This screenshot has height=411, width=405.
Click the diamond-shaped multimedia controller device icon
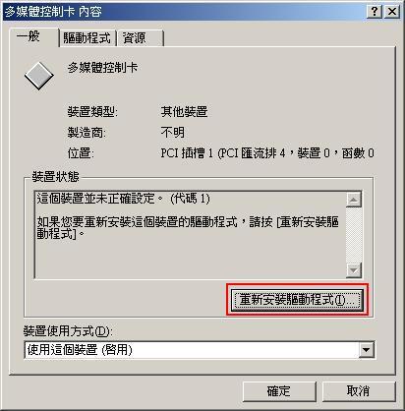[x=38, y=76]
